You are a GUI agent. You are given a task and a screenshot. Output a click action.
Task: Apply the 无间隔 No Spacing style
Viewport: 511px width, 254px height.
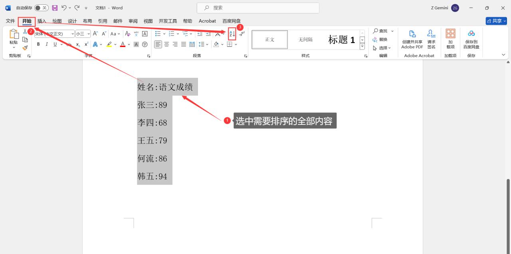[x=306, y=39]
